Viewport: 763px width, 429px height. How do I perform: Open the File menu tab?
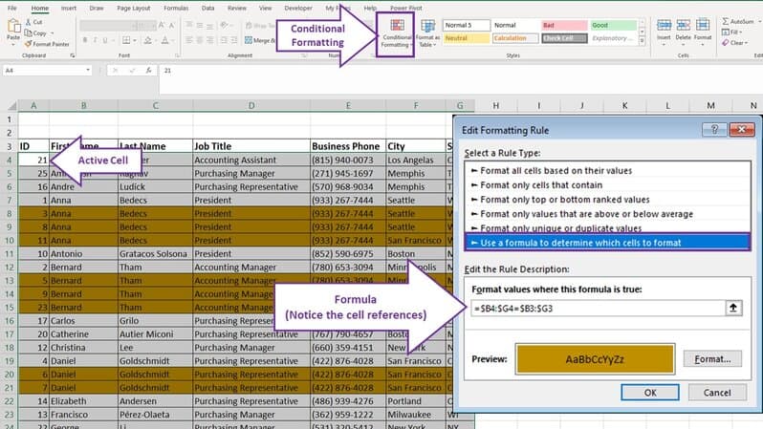pyautogui.click(x=12, y=8)
